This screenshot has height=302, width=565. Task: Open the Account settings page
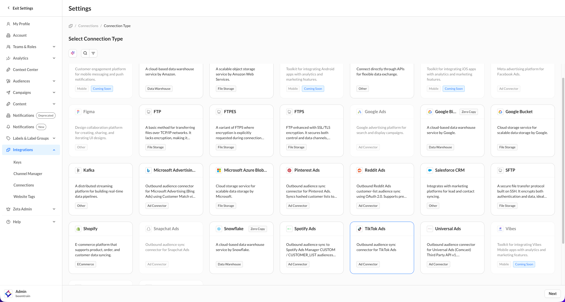31,35
